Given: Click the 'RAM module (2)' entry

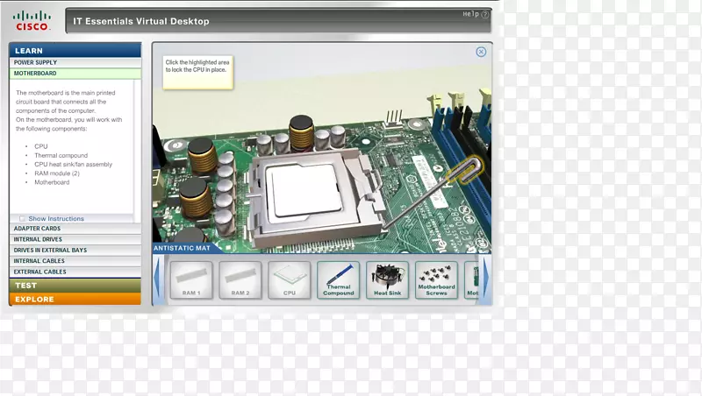Looking at the screenshot, I should click(57, 173).
